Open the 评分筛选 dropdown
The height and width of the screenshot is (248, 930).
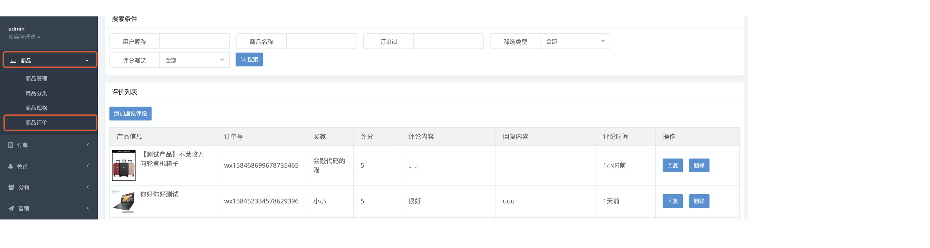pos(194,60)
